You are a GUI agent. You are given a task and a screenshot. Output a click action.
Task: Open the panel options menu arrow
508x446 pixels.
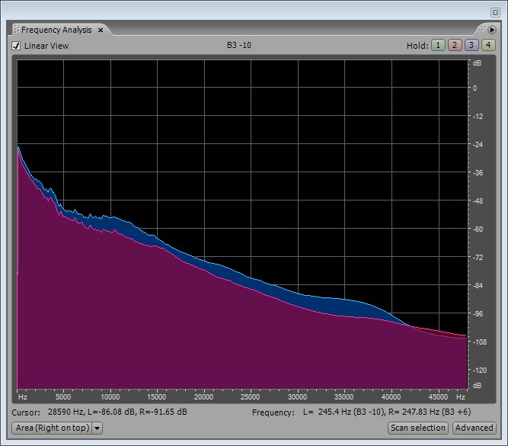tap(492, 30)
